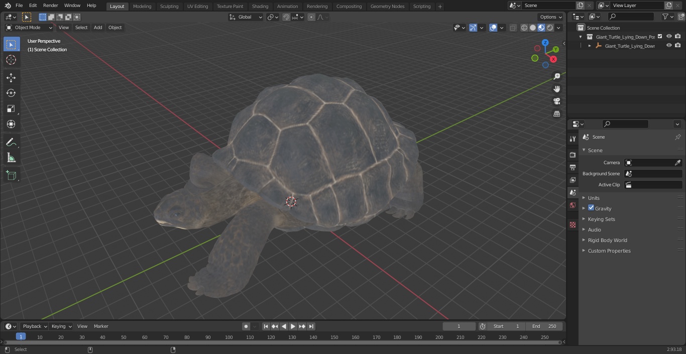Image resolution: width=686 pixels, height=354 pixels.
Task: Toggle render camera for Giant_Turtle_Lying_Down object
Action: 677,46
